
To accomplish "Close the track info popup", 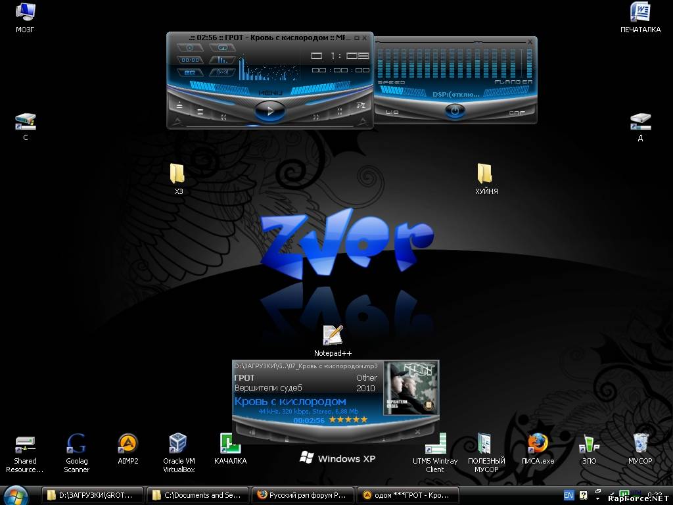I will click(x=417, y=431).
